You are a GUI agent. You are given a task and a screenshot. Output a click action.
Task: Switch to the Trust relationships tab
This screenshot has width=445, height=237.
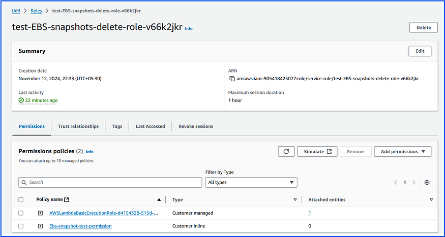click(x=78, y=126)
